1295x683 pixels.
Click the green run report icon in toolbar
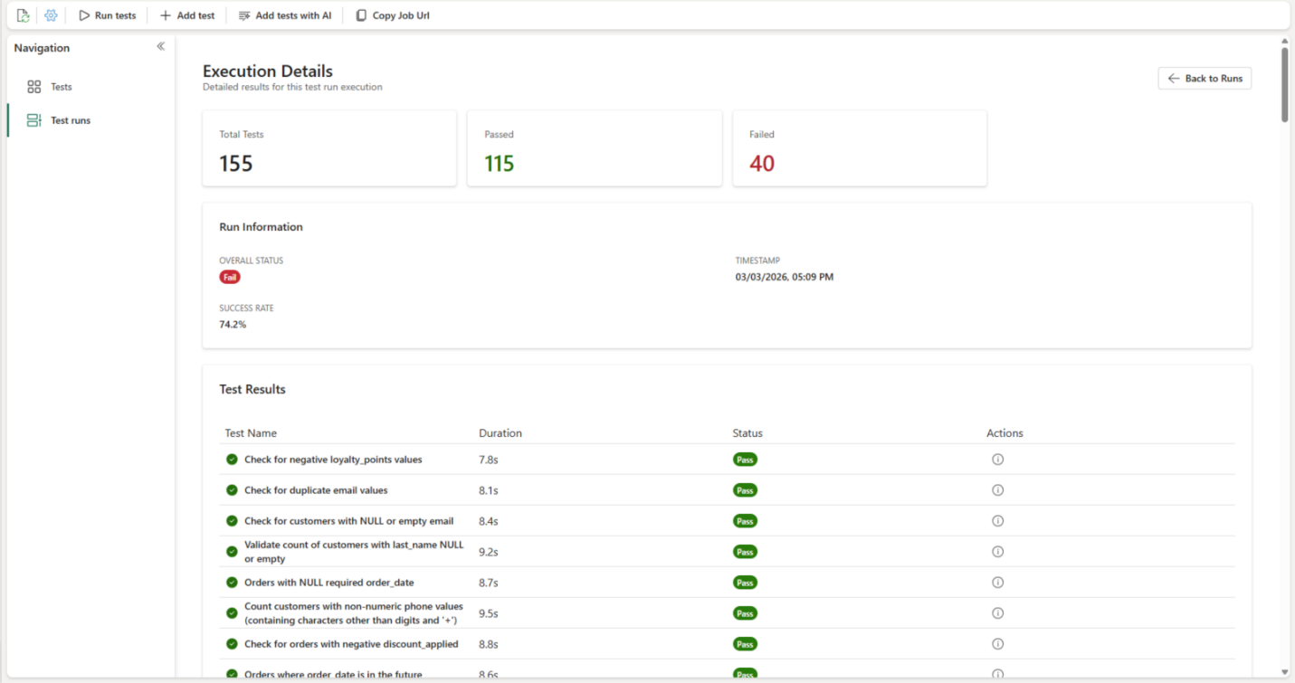(x=23, y=14)
